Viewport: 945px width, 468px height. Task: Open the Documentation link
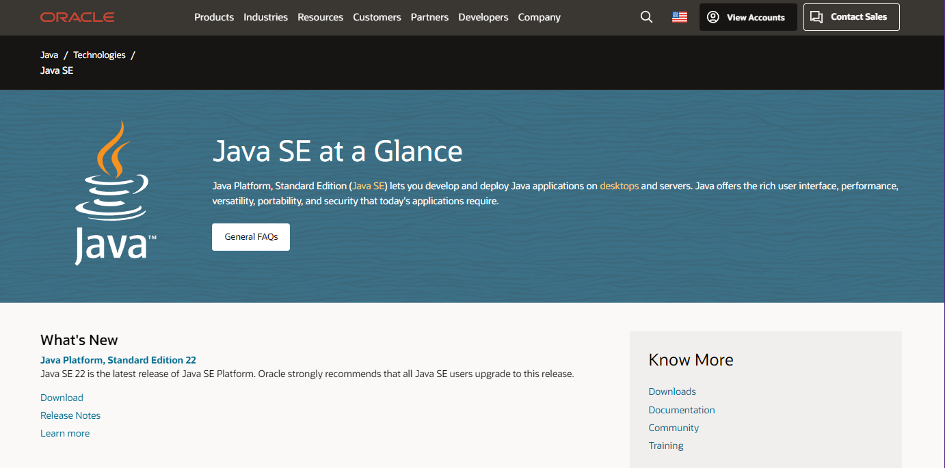coord(682,410)
